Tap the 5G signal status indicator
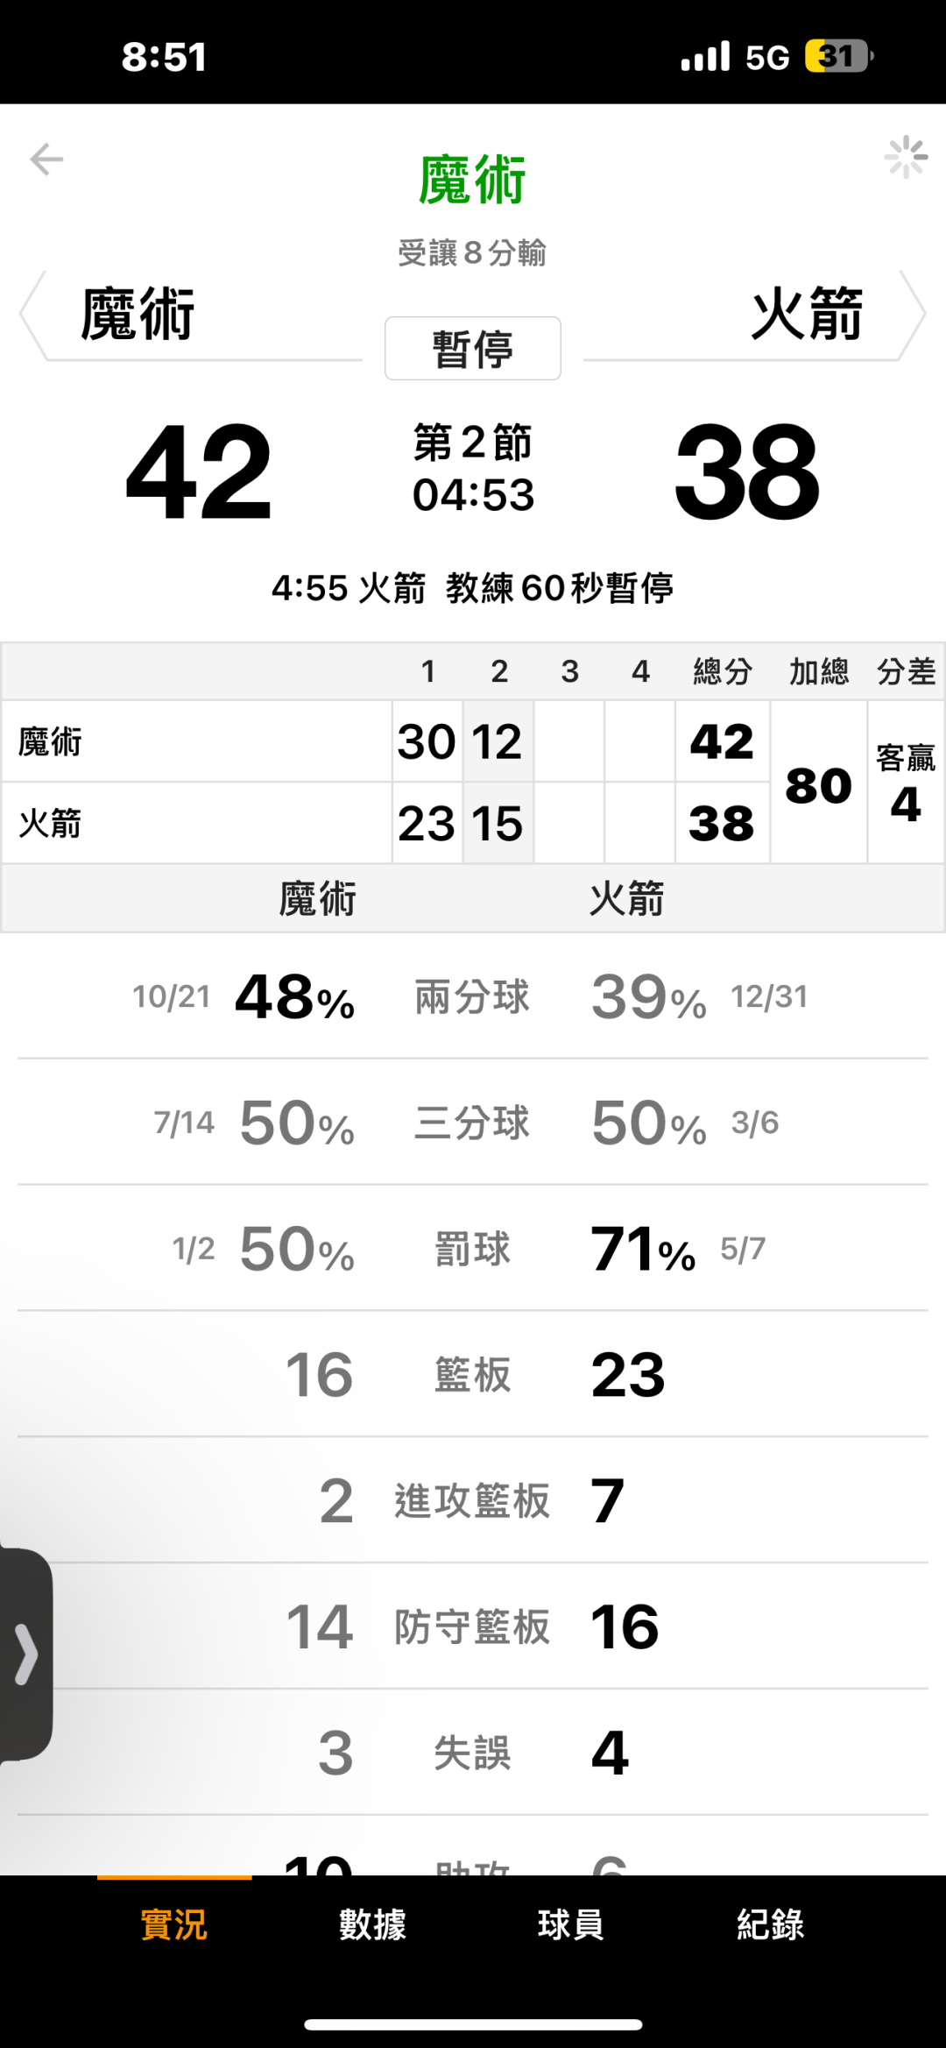This screenshot has height=2048, width=946. click(767, 58)
